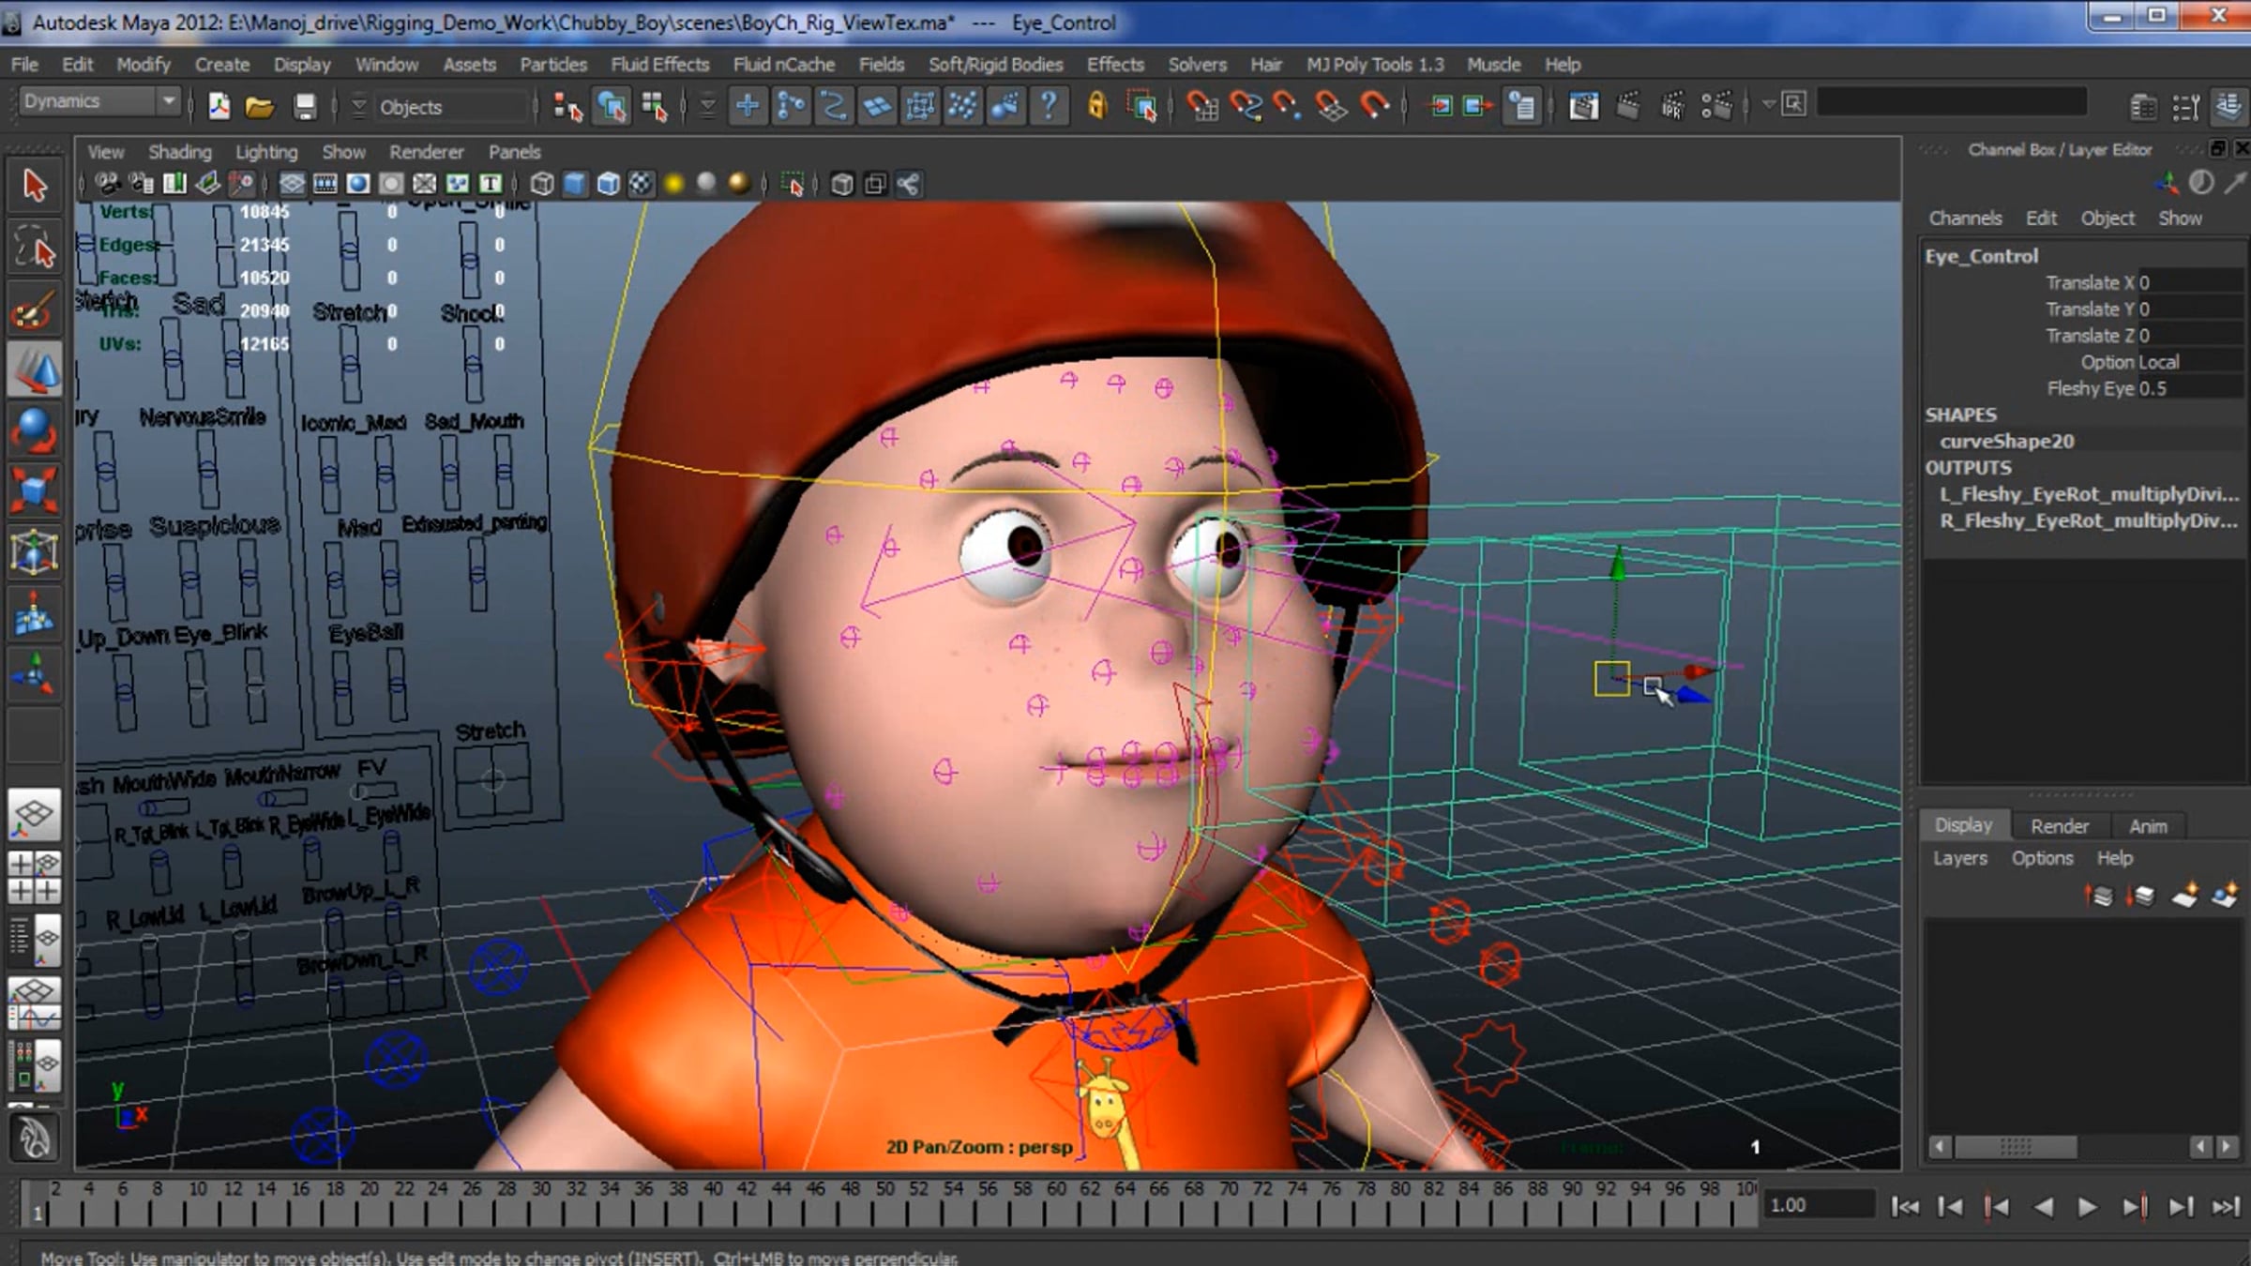The width and height of the screenshot is (2251, 1266).
Task: Click the lock selection padlock icon
Action: [x=1096, y=106]
